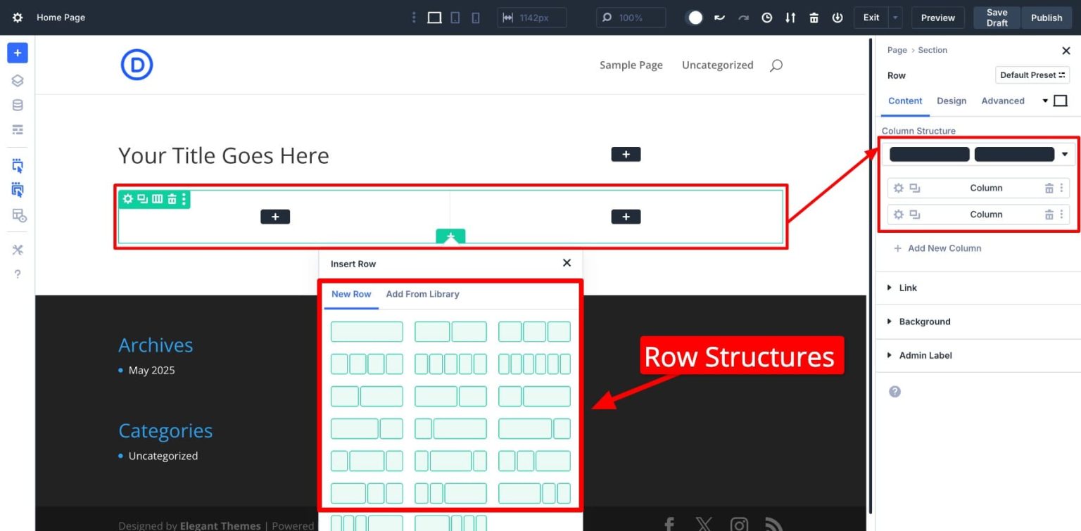
Task: Switch to tablet preview mode
Action: pyautogui.click(x=455, y=17)
